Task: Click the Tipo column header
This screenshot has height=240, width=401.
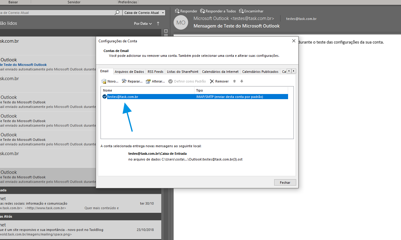Action: pyautogui.click(x=241, y=90)
